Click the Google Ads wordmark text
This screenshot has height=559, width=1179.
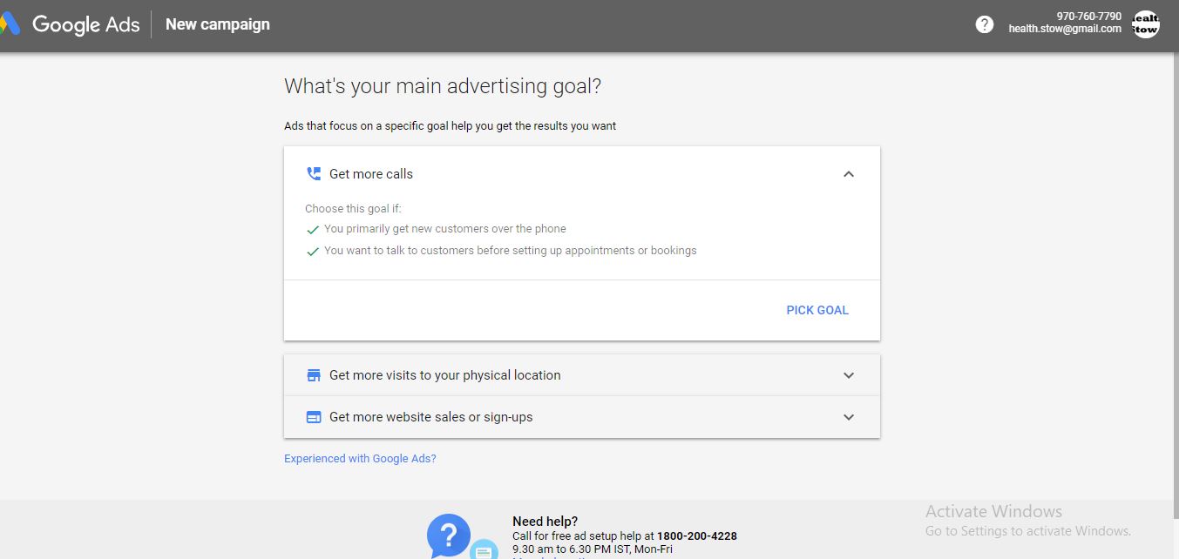86,24
